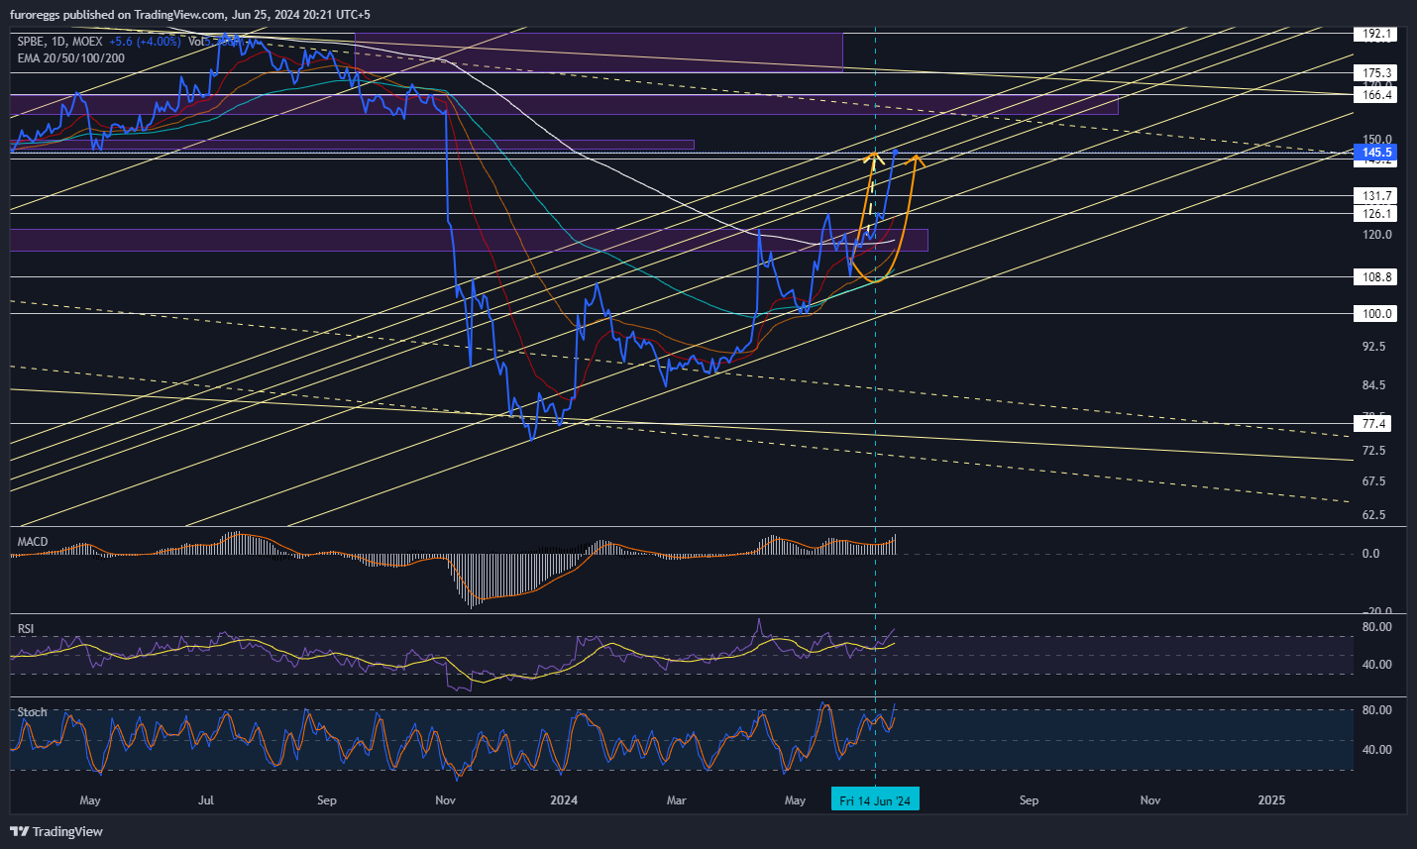
Task: Click the 131.7 price level label
Action: [x=1376, y=196]
